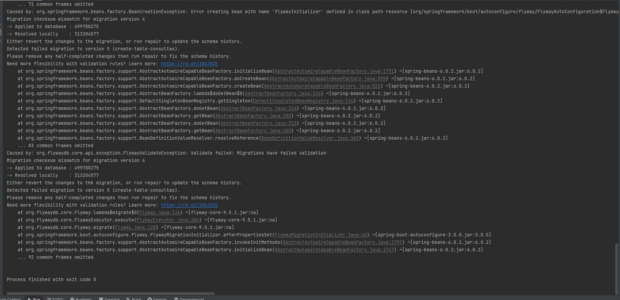Open AbstractAutowireCapableBeanFactory.java:1751 link
This screenshot has height=300, width=620.
coord(334,71)
